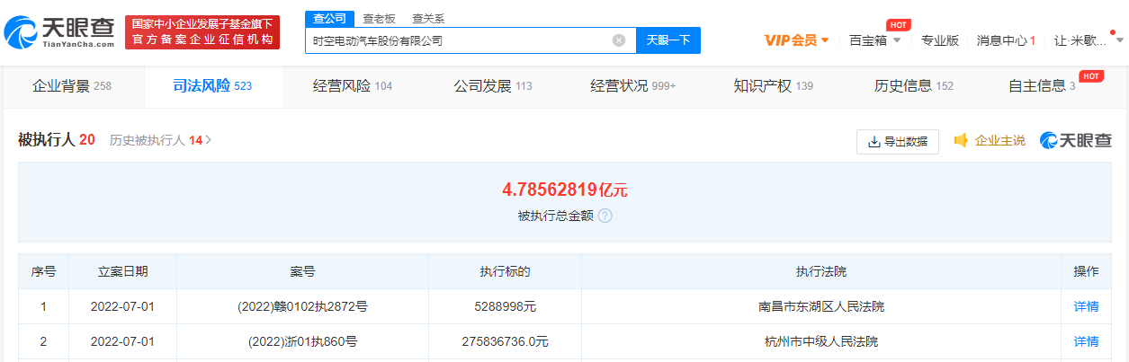Click the 被执行人 20 heading
1129x362 pixels.
tap(57, 140)
